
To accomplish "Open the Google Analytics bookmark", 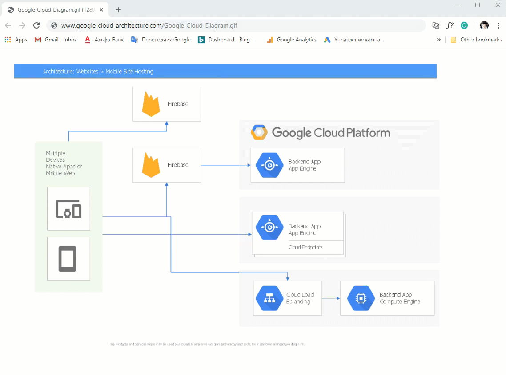I will pos(291,40).
